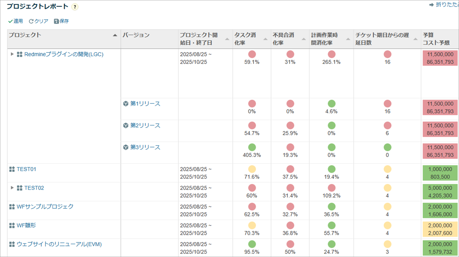Image resolution: width=459 pixels, height=257 pixels.
Task: Click the クリア reset icon button
Action: tap(38, 21)
